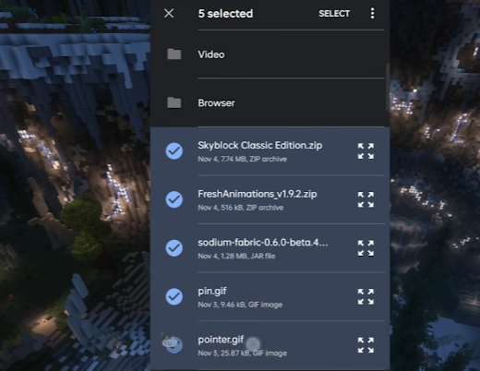
Task: Open the Video folder
Action: (270, 54)
